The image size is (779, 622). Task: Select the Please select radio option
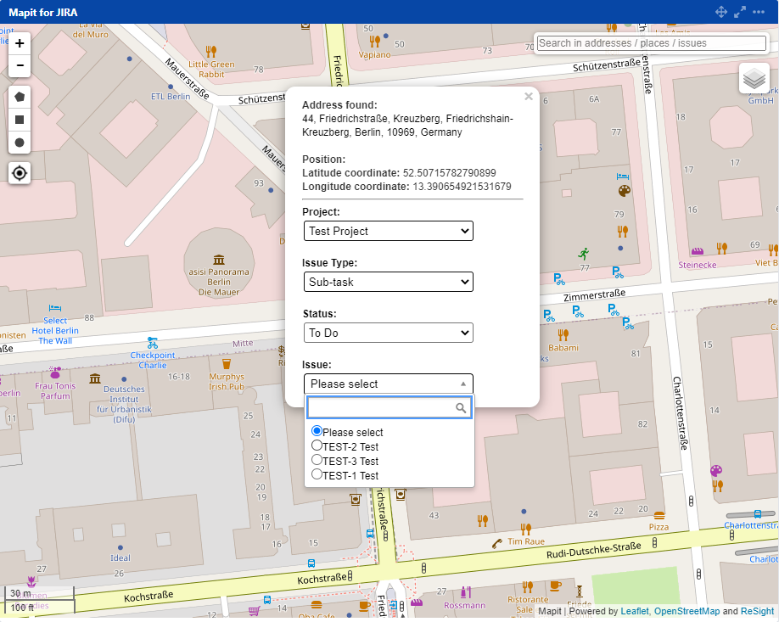click(x=317, y=432)
